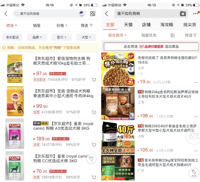The height and width of the screenshot is (182, 200).
Task: Tap the ¥99.90 price text
Action: (x=40, y=106)
